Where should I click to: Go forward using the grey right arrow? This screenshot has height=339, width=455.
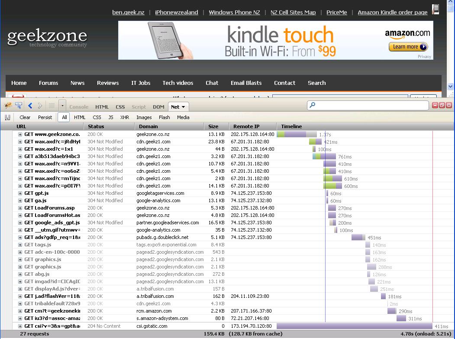tap(40, 106)
